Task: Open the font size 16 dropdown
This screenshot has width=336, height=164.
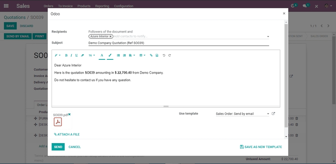Action: pyautogui.click(x=92, y=55)
